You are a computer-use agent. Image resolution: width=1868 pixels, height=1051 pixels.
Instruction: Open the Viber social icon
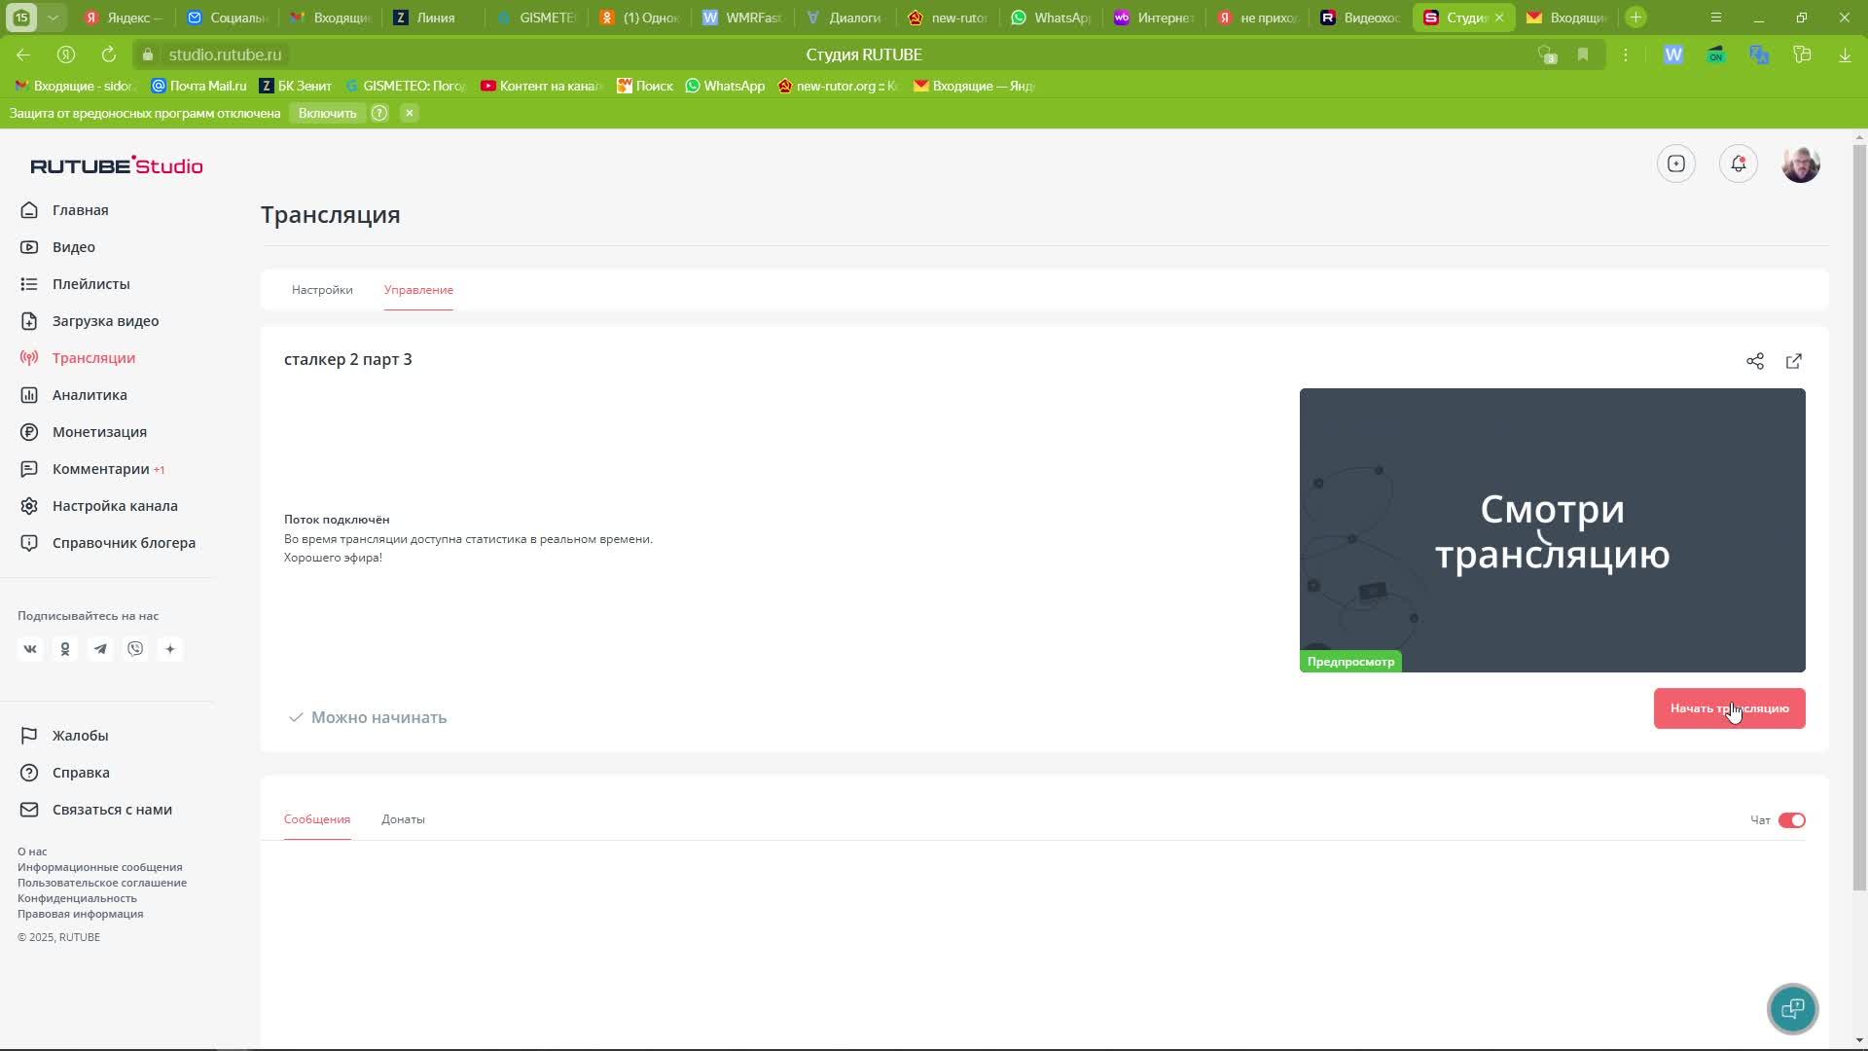pyautogui.click(x=135, y=649)
